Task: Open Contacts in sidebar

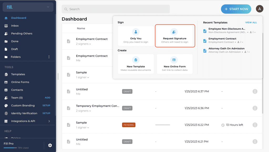Action: coord(17,90)
